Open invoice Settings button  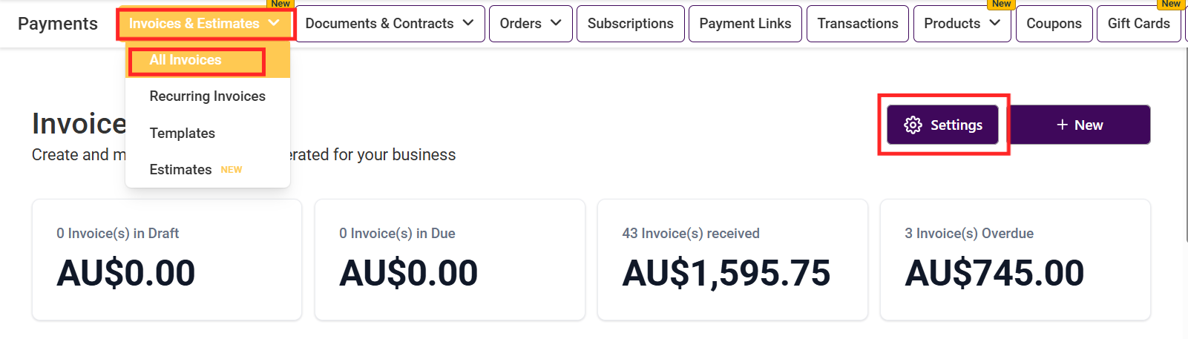pos(943,125)
